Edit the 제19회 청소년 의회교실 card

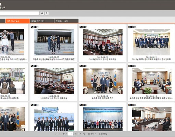point(81,27)
